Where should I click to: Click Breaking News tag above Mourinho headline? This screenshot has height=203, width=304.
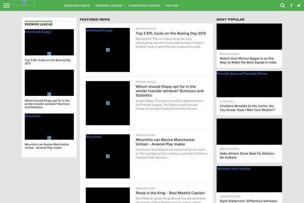[x=145, y=135]
